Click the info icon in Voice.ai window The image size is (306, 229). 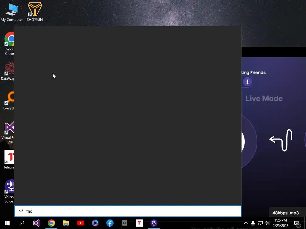[247, 82]
